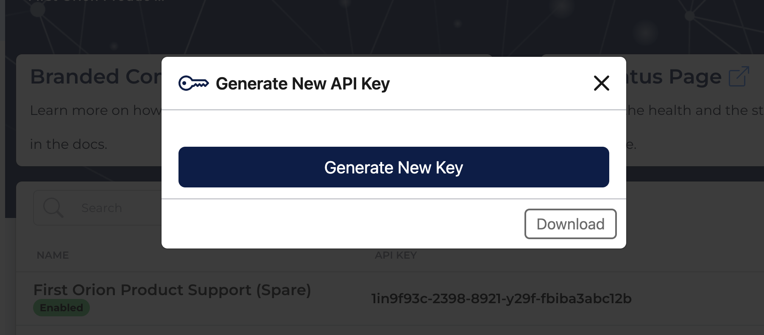Image resolution: width=764 pixels, height=335 pixels.
Task: Close the Generate New API Key dialog
Action: (x=601, y=83)
